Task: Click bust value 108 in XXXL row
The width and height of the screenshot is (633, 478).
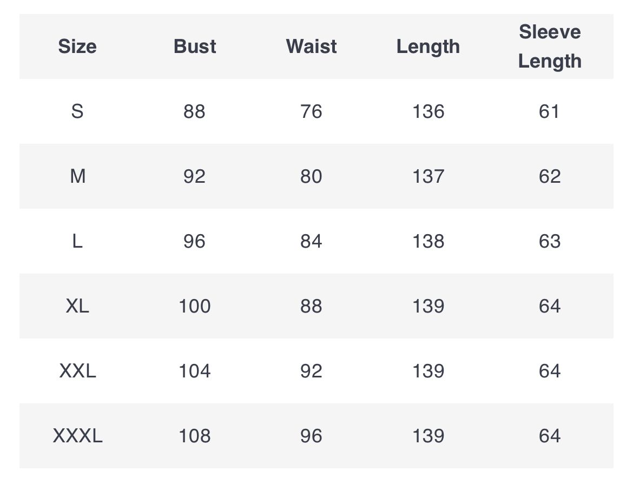Action: click(195, 436)
